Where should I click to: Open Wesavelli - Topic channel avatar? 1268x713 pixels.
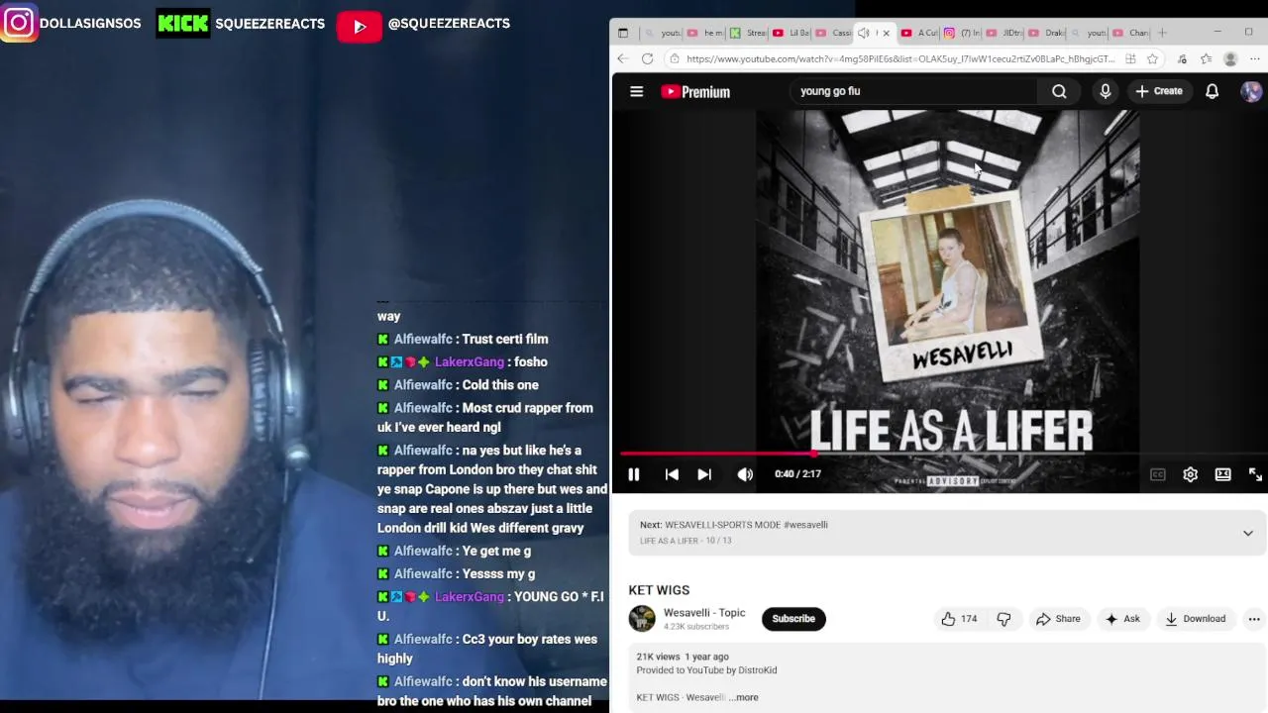[x=642, y=619]
